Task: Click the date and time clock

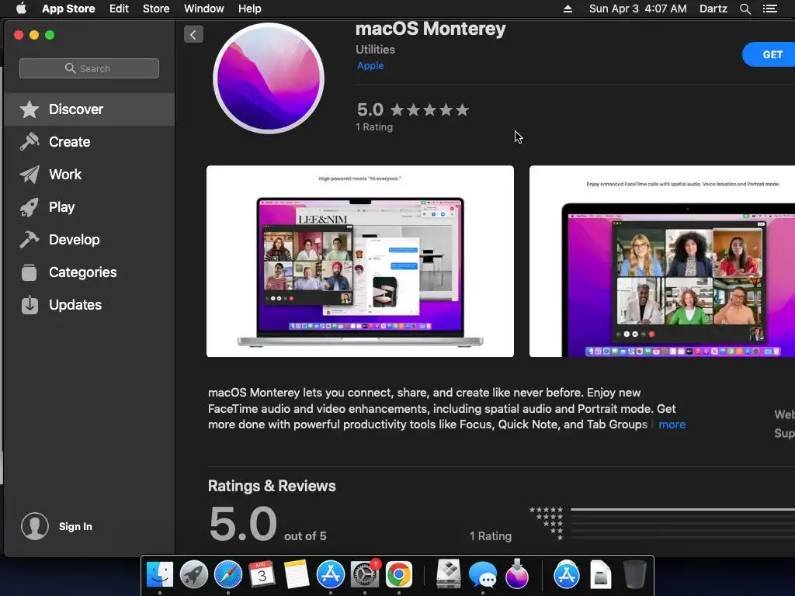Action: [x=638, y=9]
